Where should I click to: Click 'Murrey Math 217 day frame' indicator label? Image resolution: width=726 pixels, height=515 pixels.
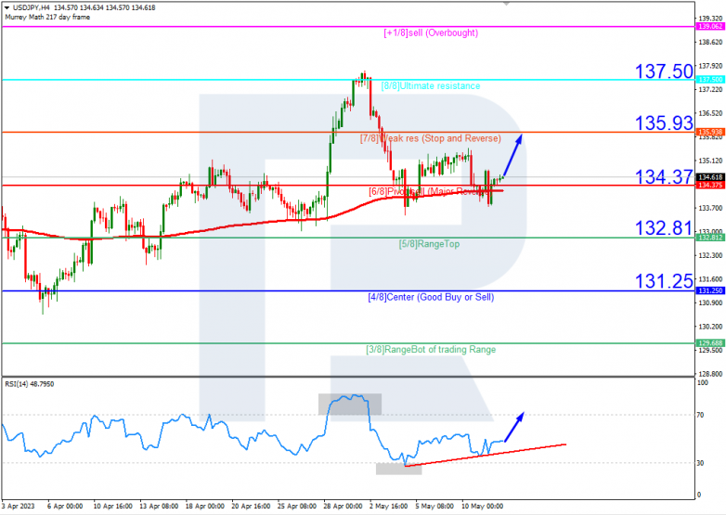point(47,17)
